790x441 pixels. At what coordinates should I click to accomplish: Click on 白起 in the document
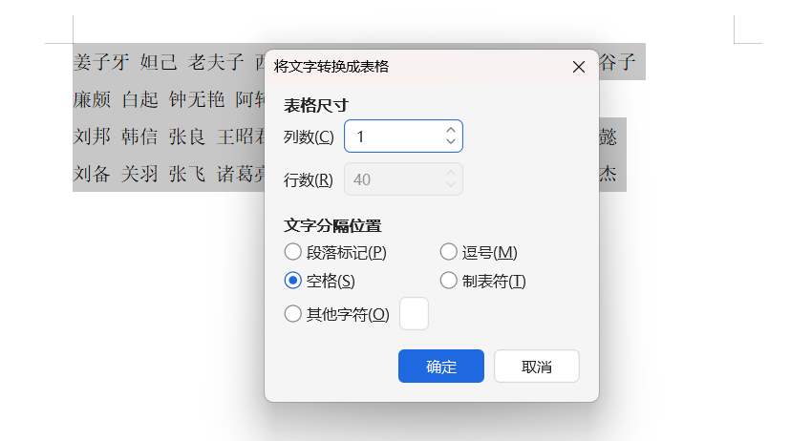139,100
